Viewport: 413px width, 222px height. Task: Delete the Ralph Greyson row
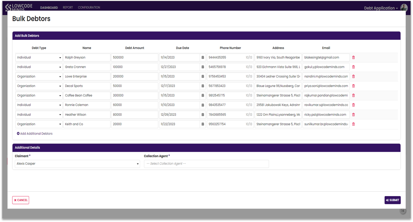[x=353, y=58]
